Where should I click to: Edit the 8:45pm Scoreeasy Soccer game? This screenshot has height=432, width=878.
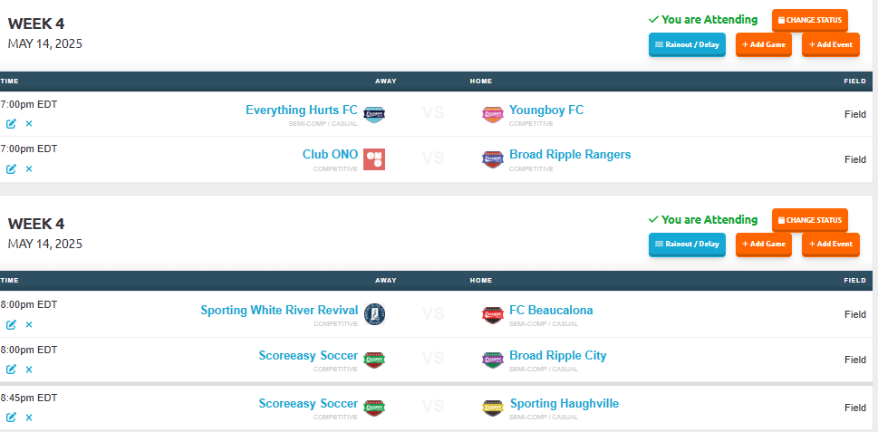(11, 418)
